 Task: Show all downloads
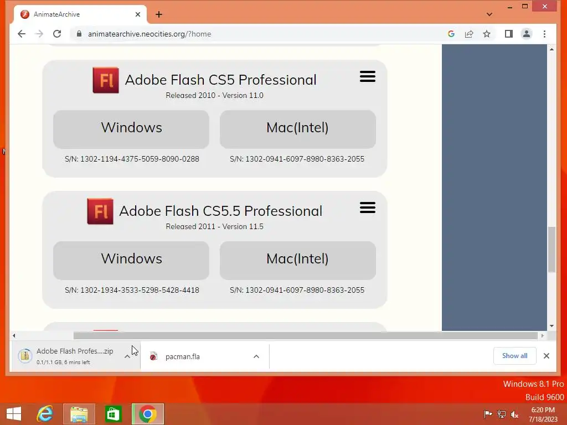pyautogui.click(x=514, y=356)
